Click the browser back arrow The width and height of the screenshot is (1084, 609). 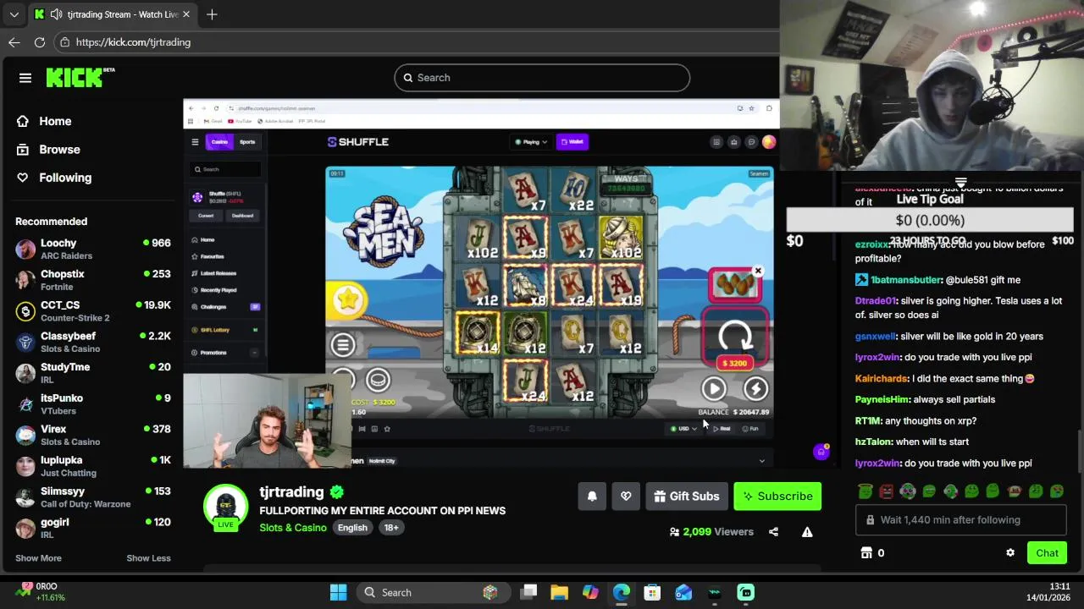[14, 42]
